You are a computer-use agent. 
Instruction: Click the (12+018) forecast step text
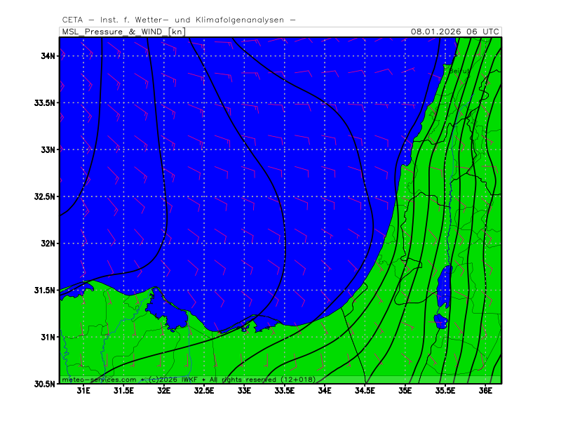tap(296, 380)
